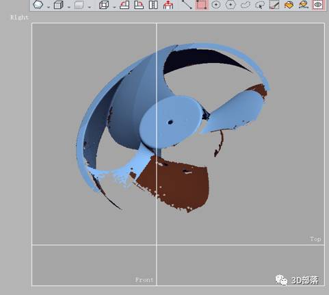
Task: Click the solid box view icon
Action: (x=59, y=5)
